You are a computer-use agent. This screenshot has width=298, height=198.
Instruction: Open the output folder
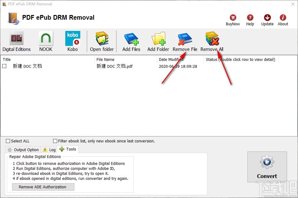coord(102,42)
